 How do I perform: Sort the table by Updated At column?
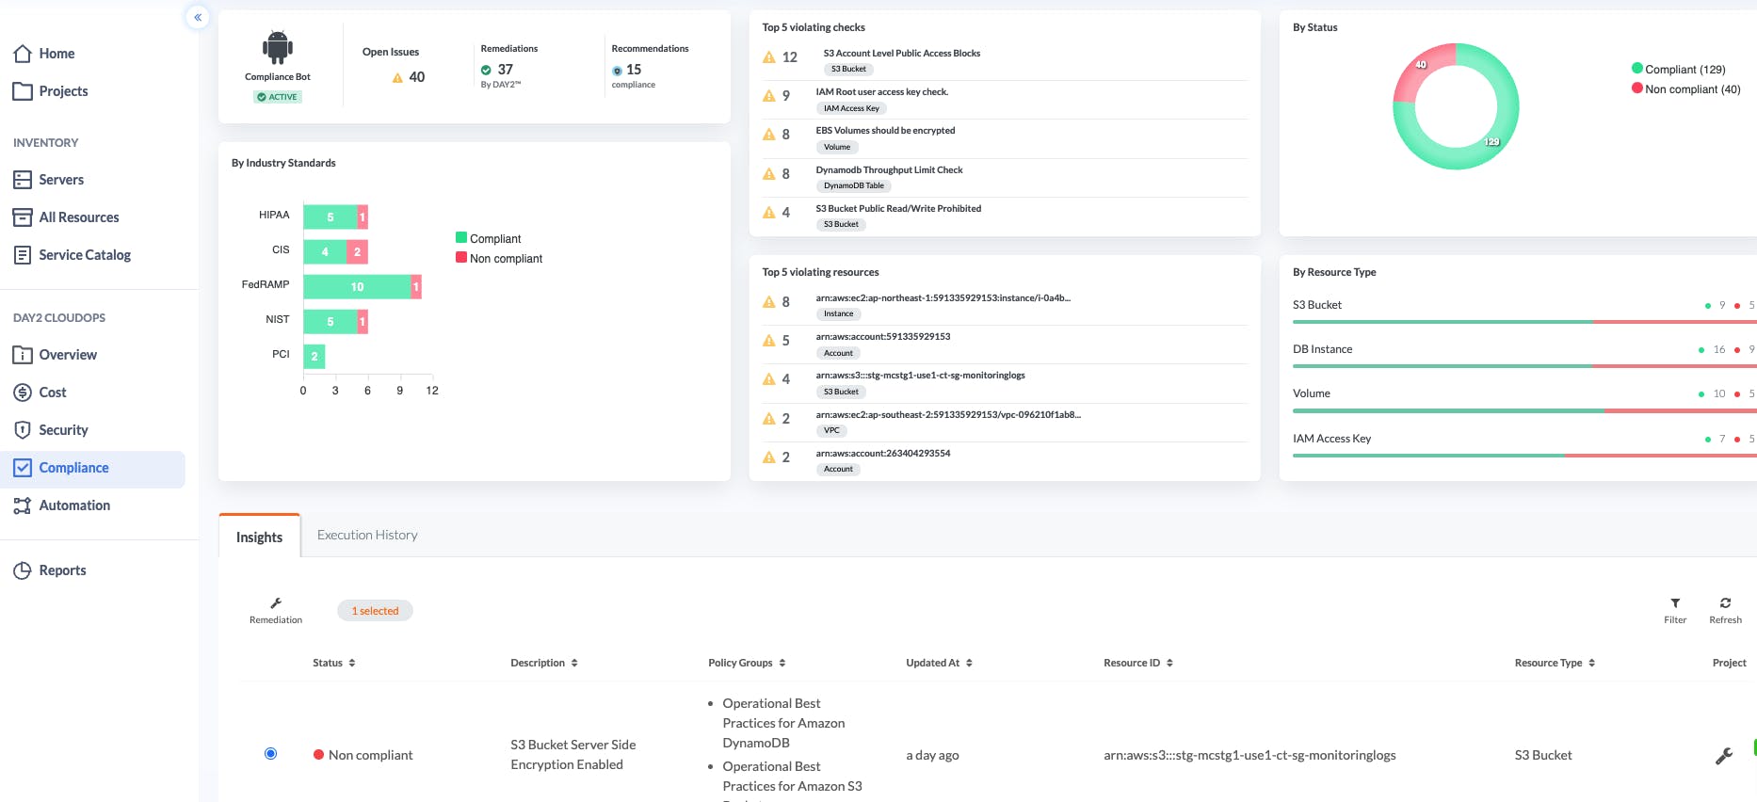pos(939,663)
